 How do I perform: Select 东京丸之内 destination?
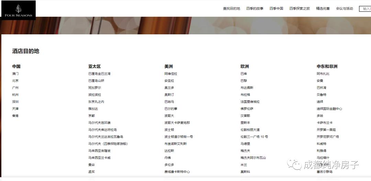pos(96,102)
